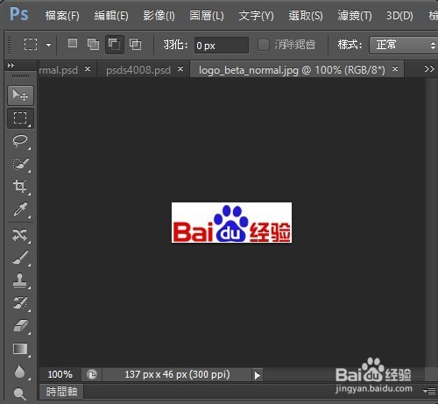Select the Blur tool

coord(20,372)
